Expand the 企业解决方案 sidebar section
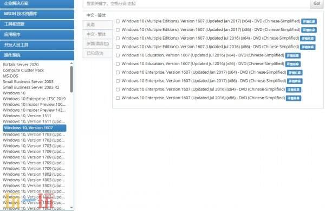This screenshot has height=211, width=325. click(x=37, y=4)
